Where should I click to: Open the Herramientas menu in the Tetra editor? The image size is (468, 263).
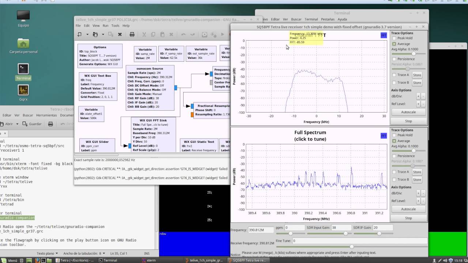tap(46, 115)
